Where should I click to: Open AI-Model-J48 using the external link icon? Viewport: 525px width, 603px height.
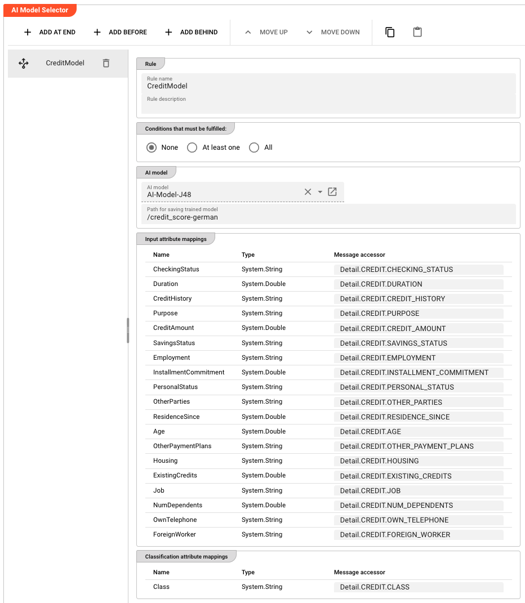click(332, 191)
